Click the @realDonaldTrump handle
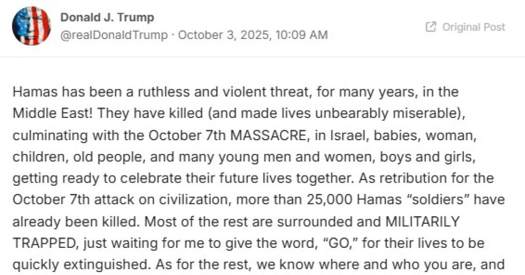This screenshot has height=275, width=525. [114, 35]
